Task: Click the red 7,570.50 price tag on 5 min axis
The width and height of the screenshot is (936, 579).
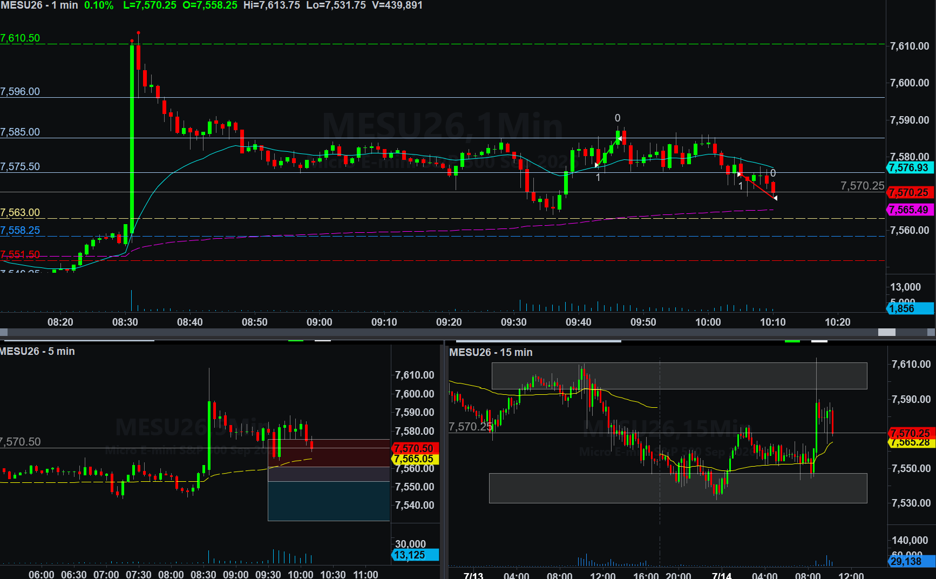Action: click(x=415, y=448)
